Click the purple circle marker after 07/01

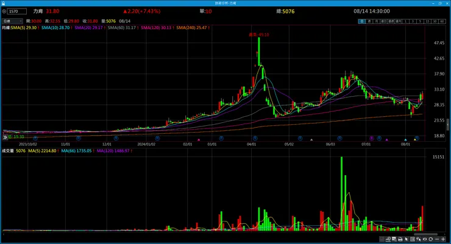[372, 138]
